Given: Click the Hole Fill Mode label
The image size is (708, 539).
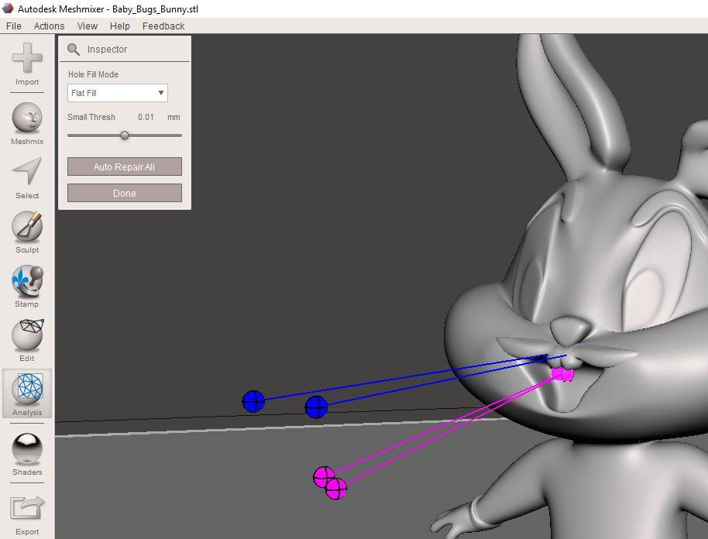Looking at the screenshot, I should pos(93,74).
